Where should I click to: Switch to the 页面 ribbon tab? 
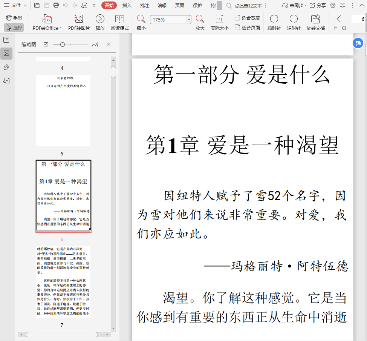click(180, 5)
